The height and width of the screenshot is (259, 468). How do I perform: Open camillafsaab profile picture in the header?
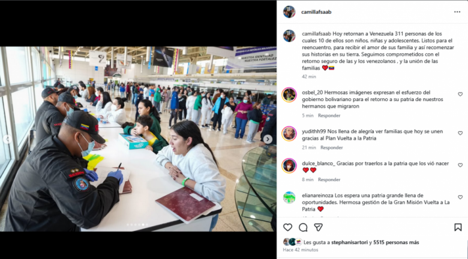289,12
